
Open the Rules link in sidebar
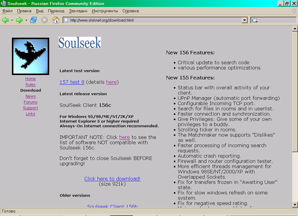coord(30,85)
